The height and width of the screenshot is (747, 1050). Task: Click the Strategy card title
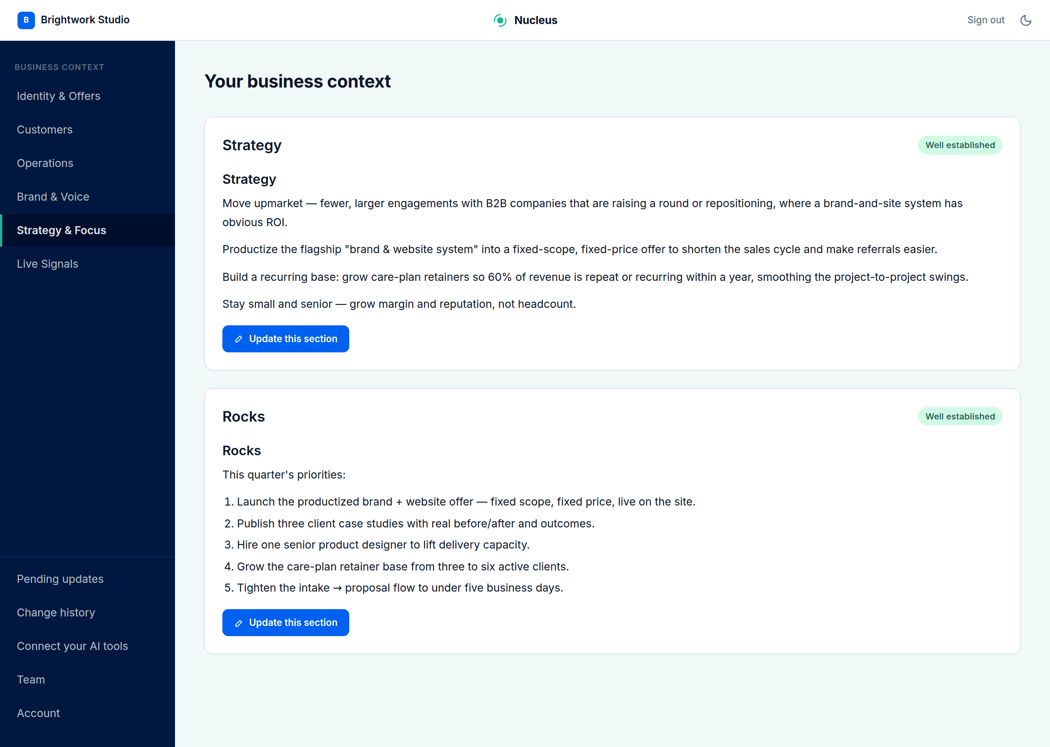(252, 146)
